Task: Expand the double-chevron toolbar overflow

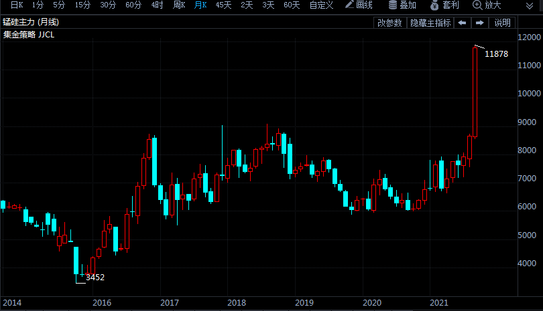Action: (x=530, y=6)
